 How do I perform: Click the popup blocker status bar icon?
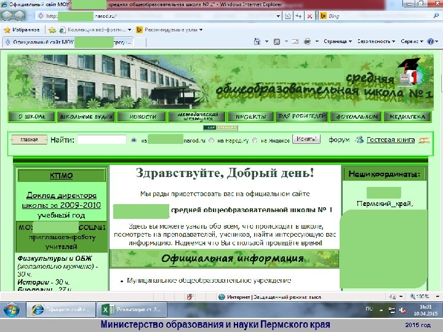pos(190,297)
